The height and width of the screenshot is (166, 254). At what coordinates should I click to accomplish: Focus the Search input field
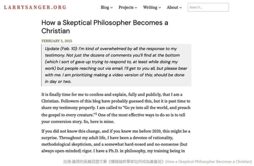pos(208,7)
